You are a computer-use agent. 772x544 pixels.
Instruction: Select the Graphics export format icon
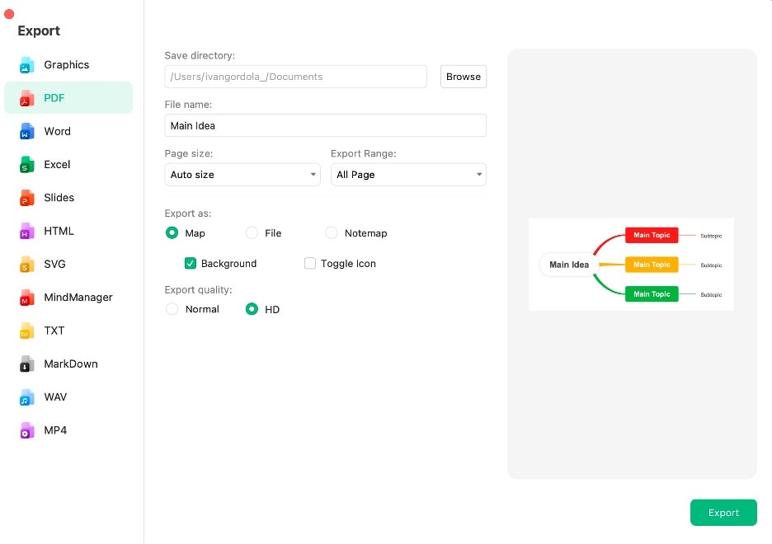66,64
